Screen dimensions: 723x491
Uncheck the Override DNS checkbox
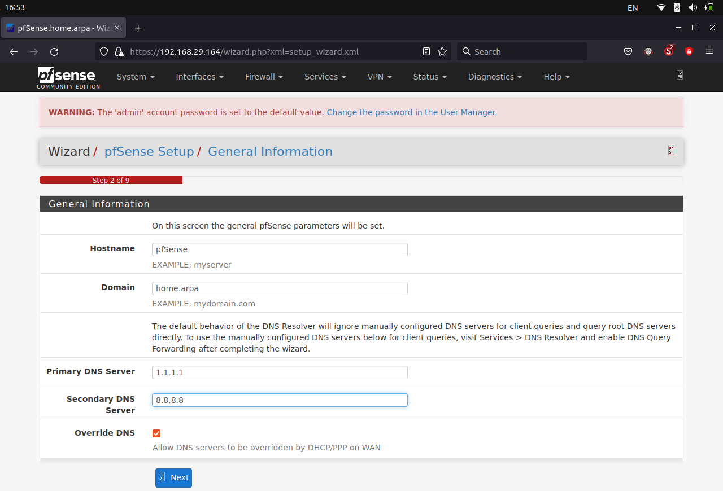click(156, 433)
